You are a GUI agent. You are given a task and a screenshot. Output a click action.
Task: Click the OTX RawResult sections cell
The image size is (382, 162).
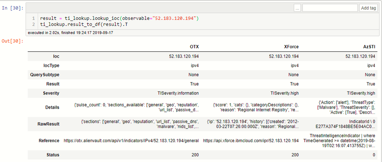coord(140,124)
